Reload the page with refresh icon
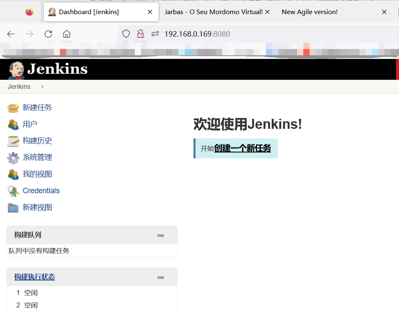 point(48,34)
